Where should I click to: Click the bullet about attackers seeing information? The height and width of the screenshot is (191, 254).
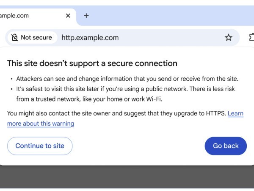point(127,79)
